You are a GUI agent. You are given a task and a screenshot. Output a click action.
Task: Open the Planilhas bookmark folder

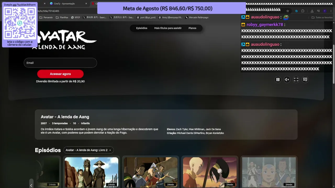(x=62, y=17)
